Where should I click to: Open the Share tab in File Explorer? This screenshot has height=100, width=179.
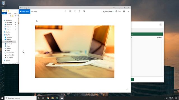15,13
